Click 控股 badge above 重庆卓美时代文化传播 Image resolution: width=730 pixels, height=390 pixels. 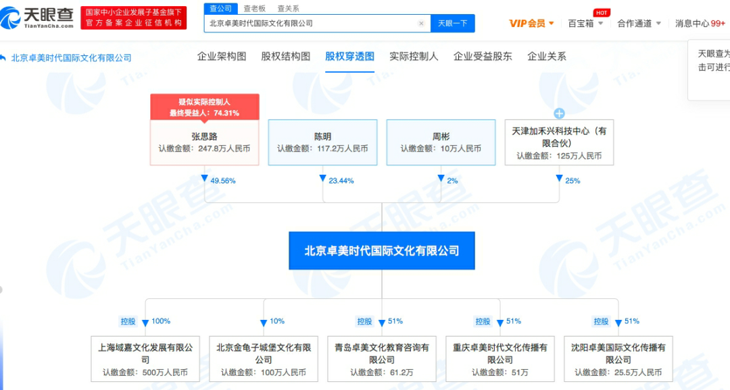[483, 322]
